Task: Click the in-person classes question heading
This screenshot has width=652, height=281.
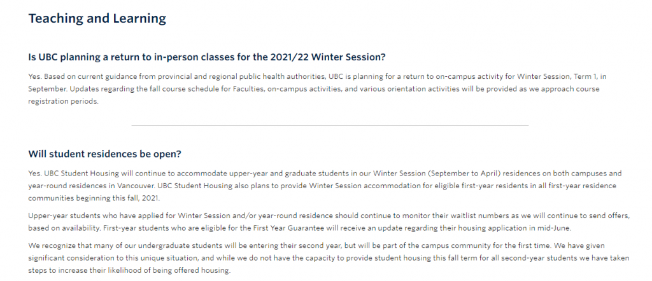Action: pos(207,57)
